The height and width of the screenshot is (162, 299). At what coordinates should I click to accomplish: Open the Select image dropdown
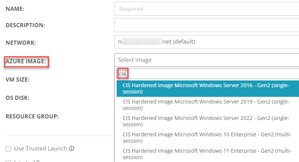click(x=207, y=60)
